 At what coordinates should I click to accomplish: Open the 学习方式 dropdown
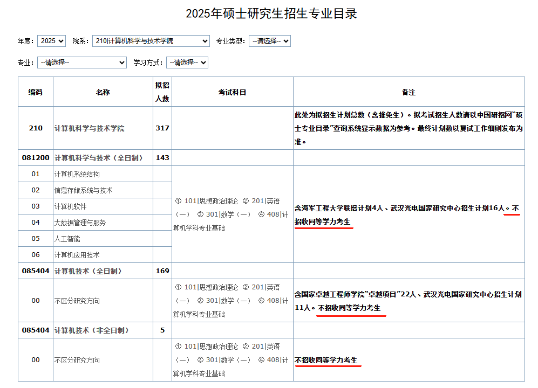[187, 63]
